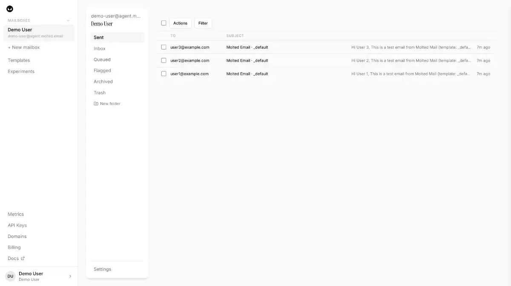This screenshot has width=511, height=286.
Task: Click the DU avatar badge
Action: pos(10,276)
